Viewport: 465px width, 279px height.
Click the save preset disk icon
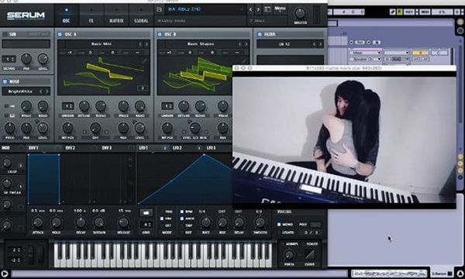159,9
